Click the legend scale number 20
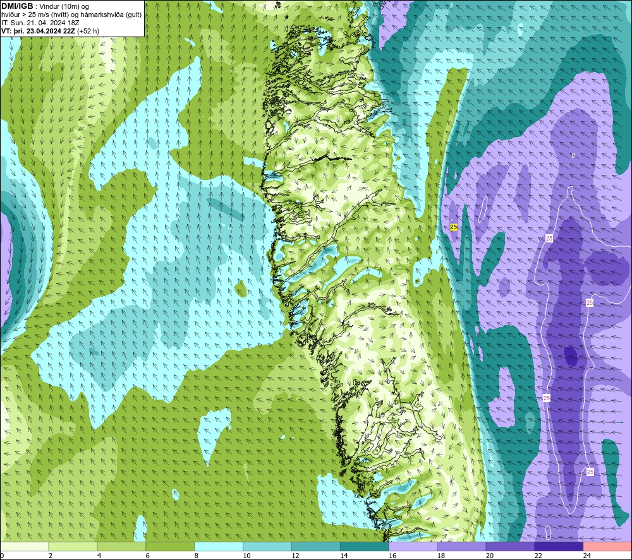Viewport: 632px width, 560px height. pos(490,556)
